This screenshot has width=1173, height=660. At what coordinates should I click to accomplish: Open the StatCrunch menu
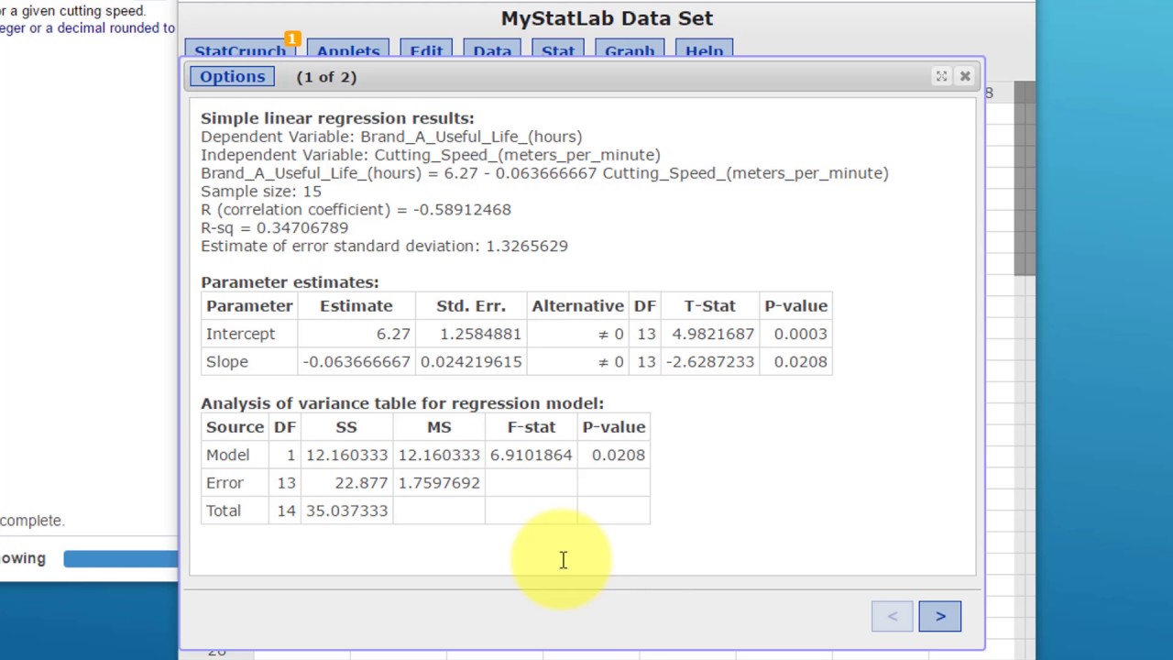point(240,50)
